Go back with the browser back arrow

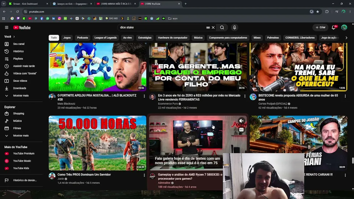pos(4,12)
